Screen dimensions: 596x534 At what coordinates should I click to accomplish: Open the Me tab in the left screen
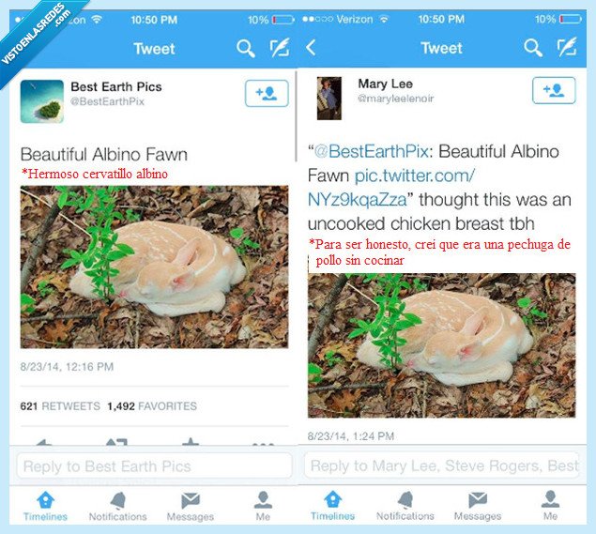[x=263, y=506]
